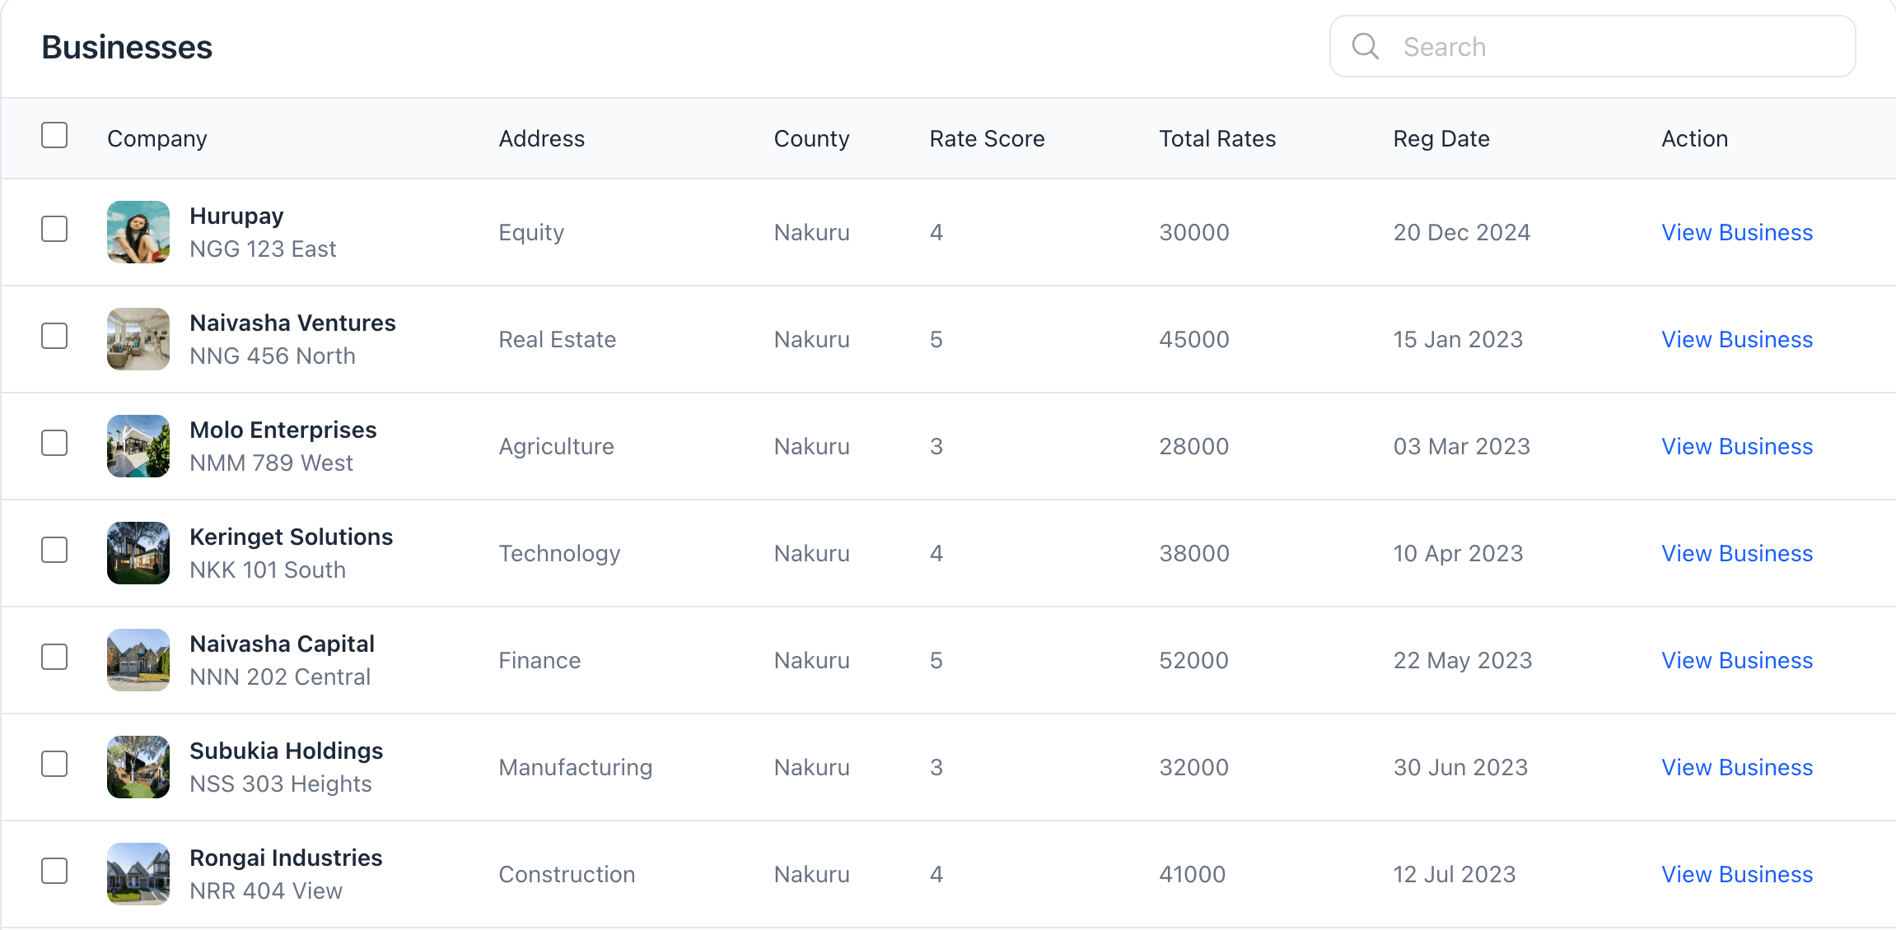
Task: Select the Subukia Holdings company name
Action: tap(287, 751)
